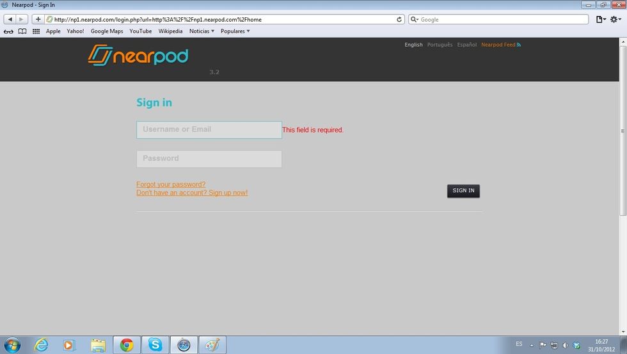
Task: Switch language to Português
Action: tap(440, 45)
